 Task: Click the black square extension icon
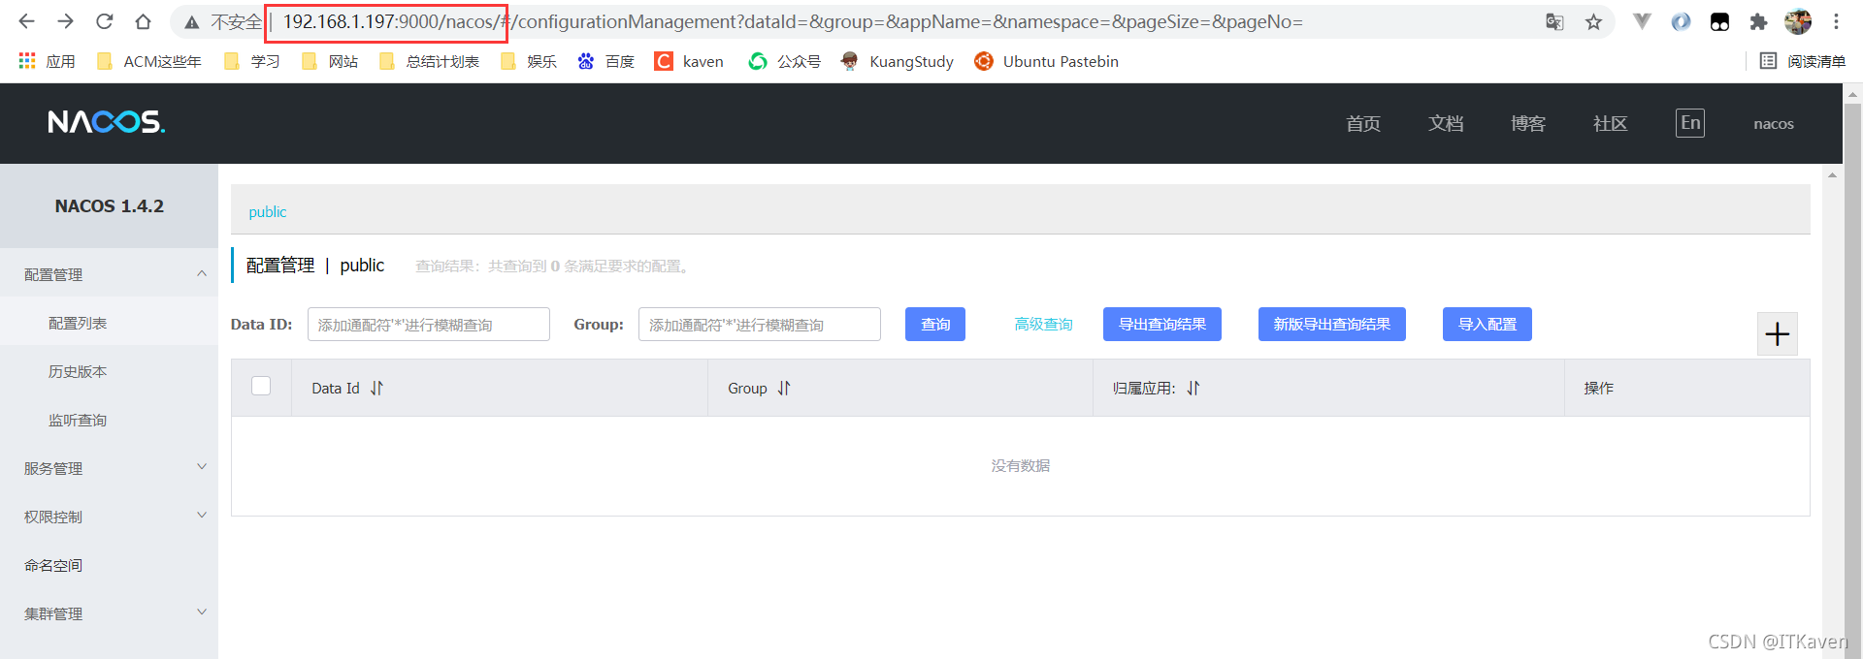coord(1719,21)
